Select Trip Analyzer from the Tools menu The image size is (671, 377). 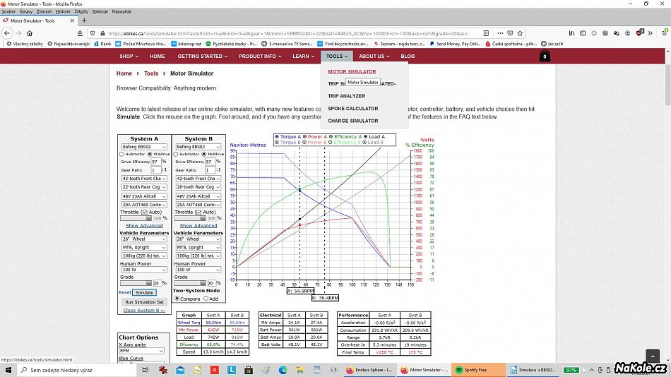(x=346, y=96)
